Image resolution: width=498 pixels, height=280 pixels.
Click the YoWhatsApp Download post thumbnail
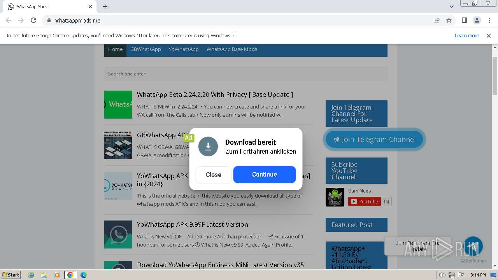pyautogui.click(x=118, y=186)
